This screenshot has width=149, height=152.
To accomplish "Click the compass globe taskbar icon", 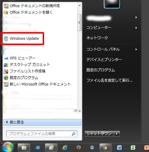I will coord(92,148).
